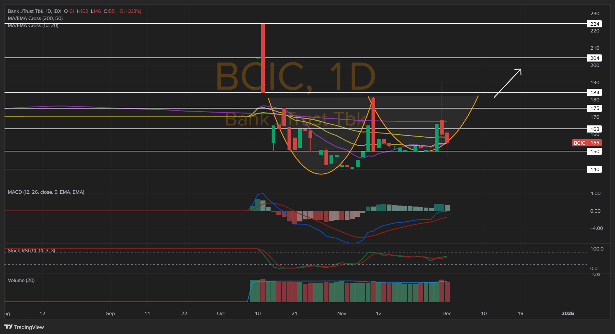Select the Stoch RSI (14, 14, 3, 3) label
The image size is (615, 334).
pyautogui.click(x=31, y=251)
